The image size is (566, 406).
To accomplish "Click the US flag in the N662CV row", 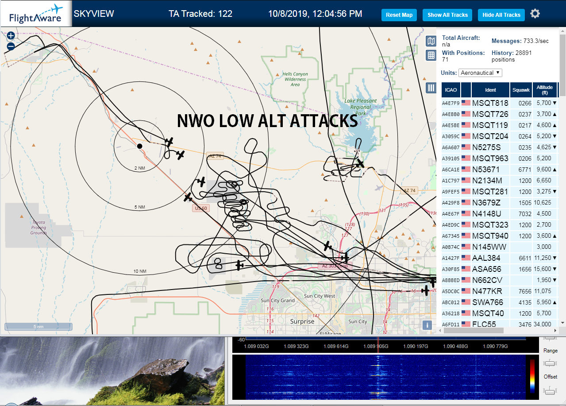I will coord(466,280).
